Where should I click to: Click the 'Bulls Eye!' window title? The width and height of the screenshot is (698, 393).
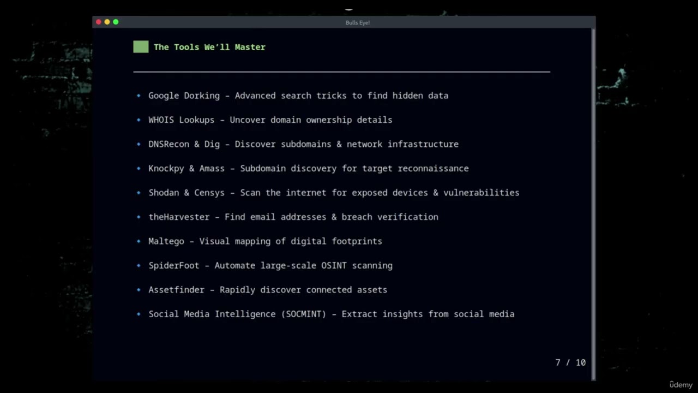click(358, 22)
